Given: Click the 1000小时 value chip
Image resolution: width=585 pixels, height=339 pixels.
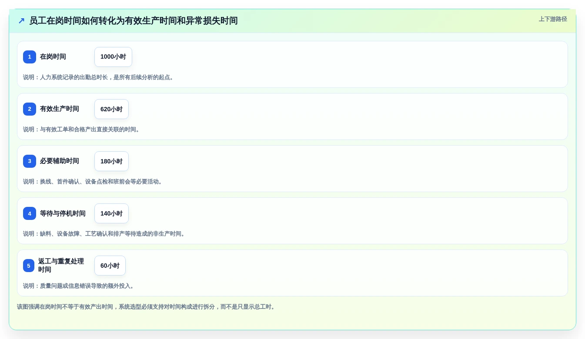Looking at the screenshot, I should (113, 57).
